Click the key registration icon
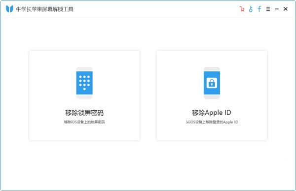 click(x=251, y=9)
